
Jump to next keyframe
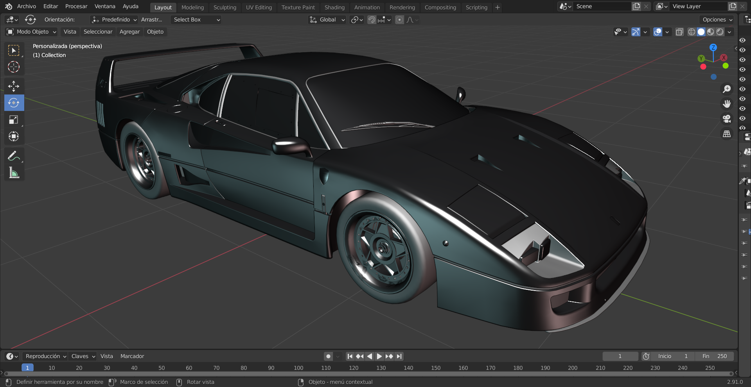click(389, 356)
